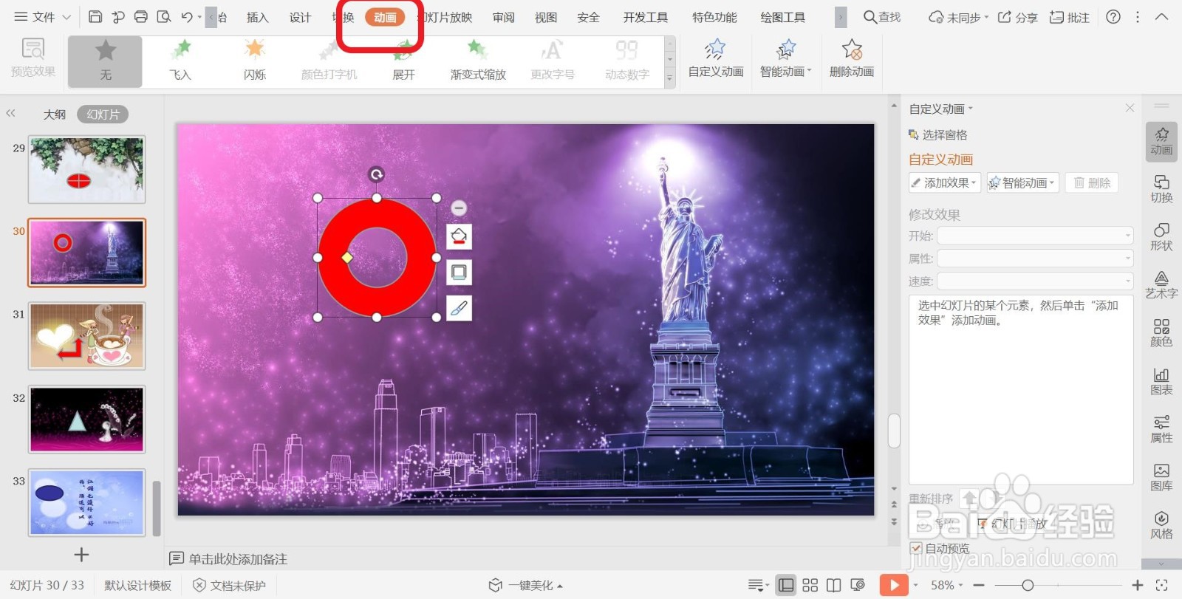Expand 智能动画 dropdown in side pane
The image size is (1182, 599).
point(1023,182)
